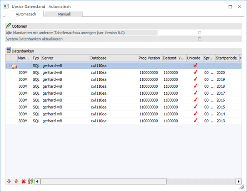This screenshot has width=247, height=192.
Task: Toggle 'System Datenbanken aktualisieren' checkbox
Action: point(199,39)
